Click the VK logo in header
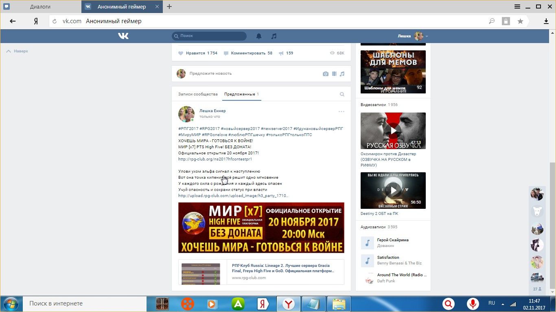The height and width of the screenshot is (312, 556). coord(123,36)
